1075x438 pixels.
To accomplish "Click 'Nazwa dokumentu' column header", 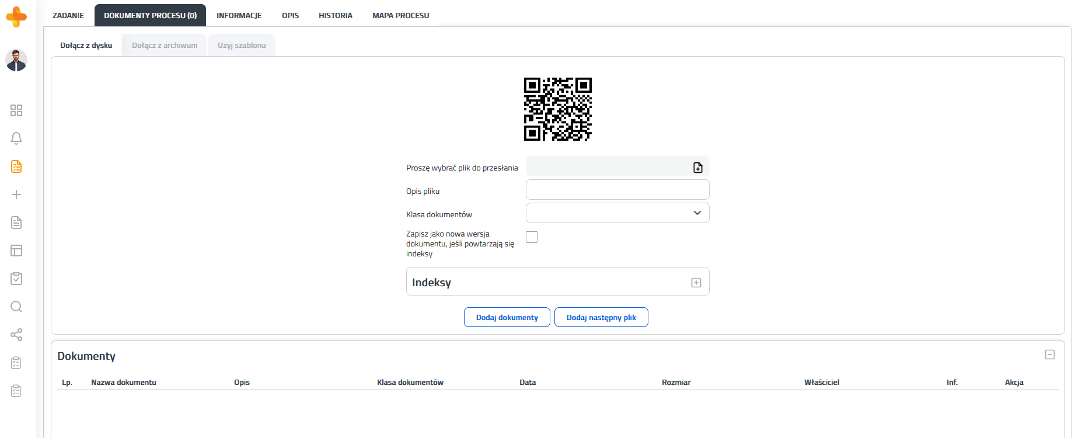I will [124, 383].
